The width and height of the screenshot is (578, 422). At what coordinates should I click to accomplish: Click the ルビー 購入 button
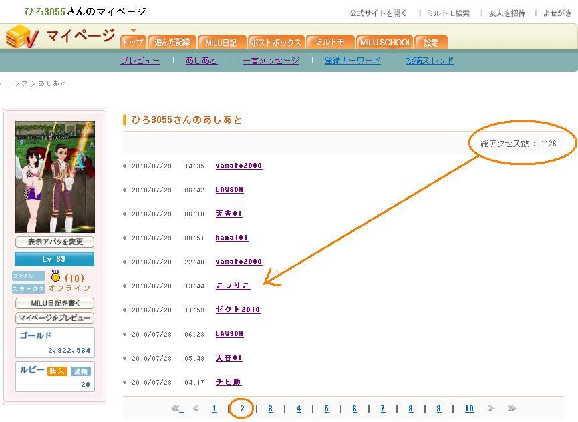(x=57, y=371)
